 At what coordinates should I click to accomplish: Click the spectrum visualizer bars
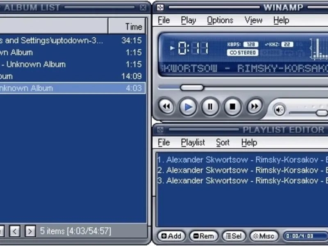319,48
